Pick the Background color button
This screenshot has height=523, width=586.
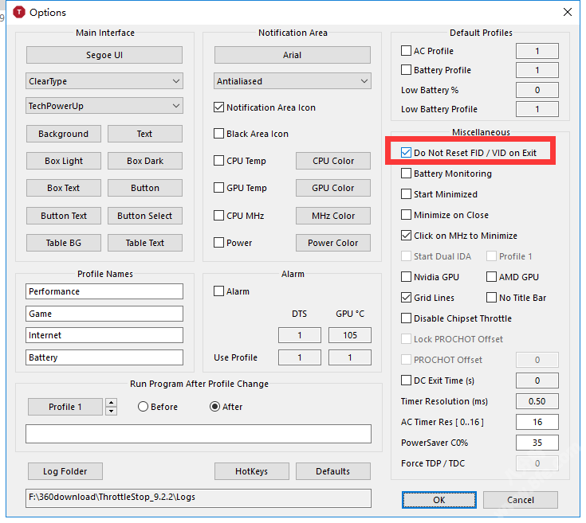pyautogui.click(x=63, y=134)
